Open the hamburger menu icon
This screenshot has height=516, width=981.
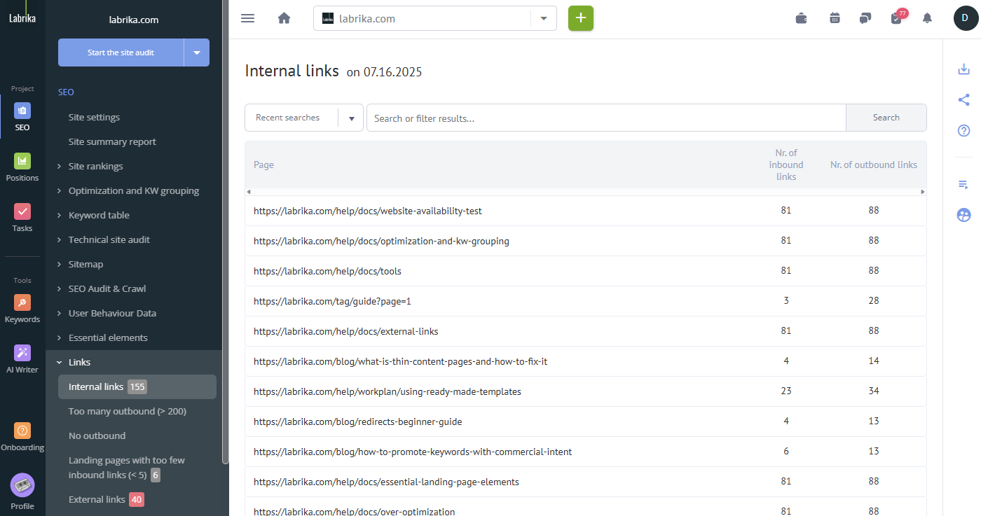(247, 18)
